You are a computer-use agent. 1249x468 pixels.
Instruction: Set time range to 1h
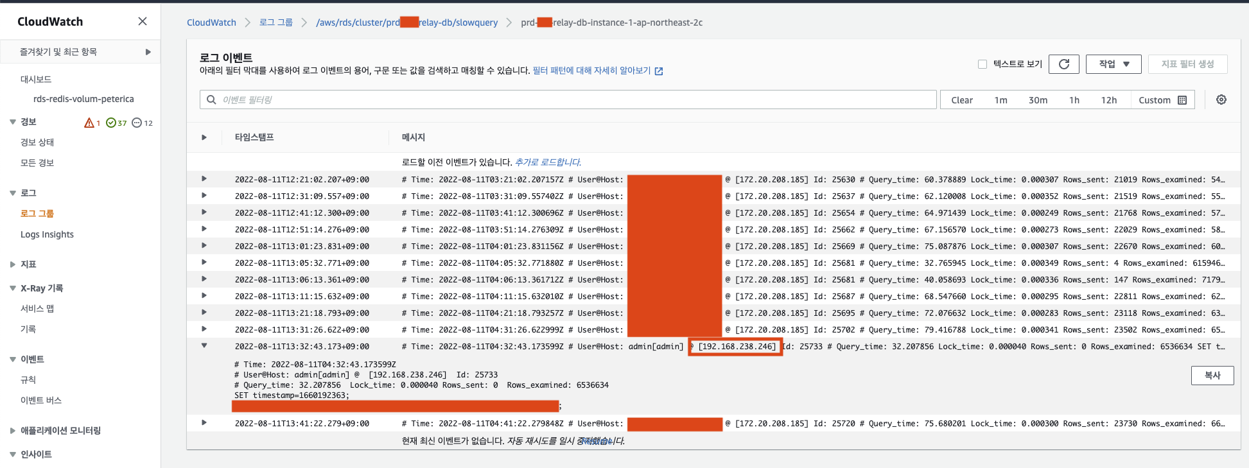(1074, 100)
